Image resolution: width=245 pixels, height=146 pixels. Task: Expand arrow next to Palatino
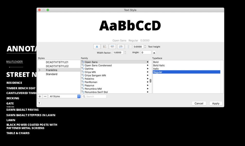pos(148,79)
